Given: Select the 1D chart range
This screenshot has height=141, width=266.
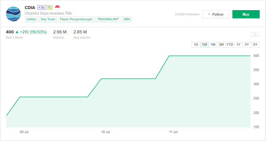Looking at the screenshot, I should click(196, 45).
